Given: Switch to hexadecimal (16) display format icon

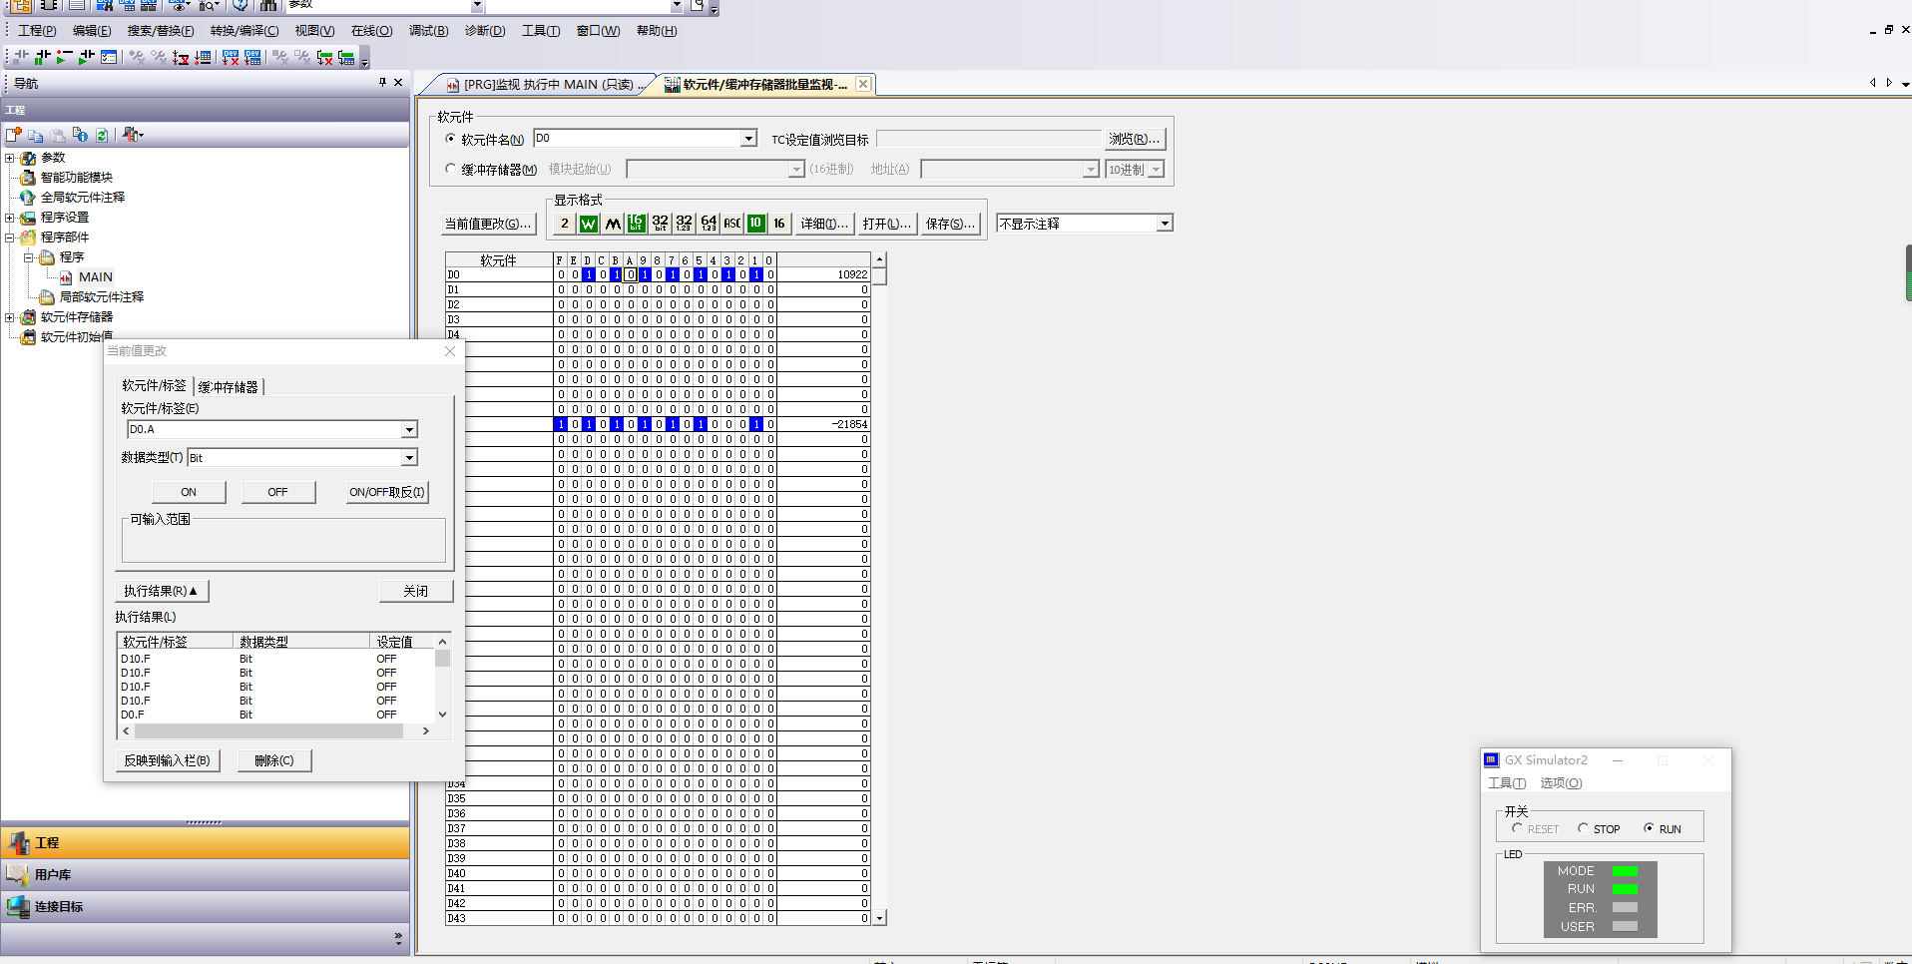Looking at the screenshot, I should (779, 224).
